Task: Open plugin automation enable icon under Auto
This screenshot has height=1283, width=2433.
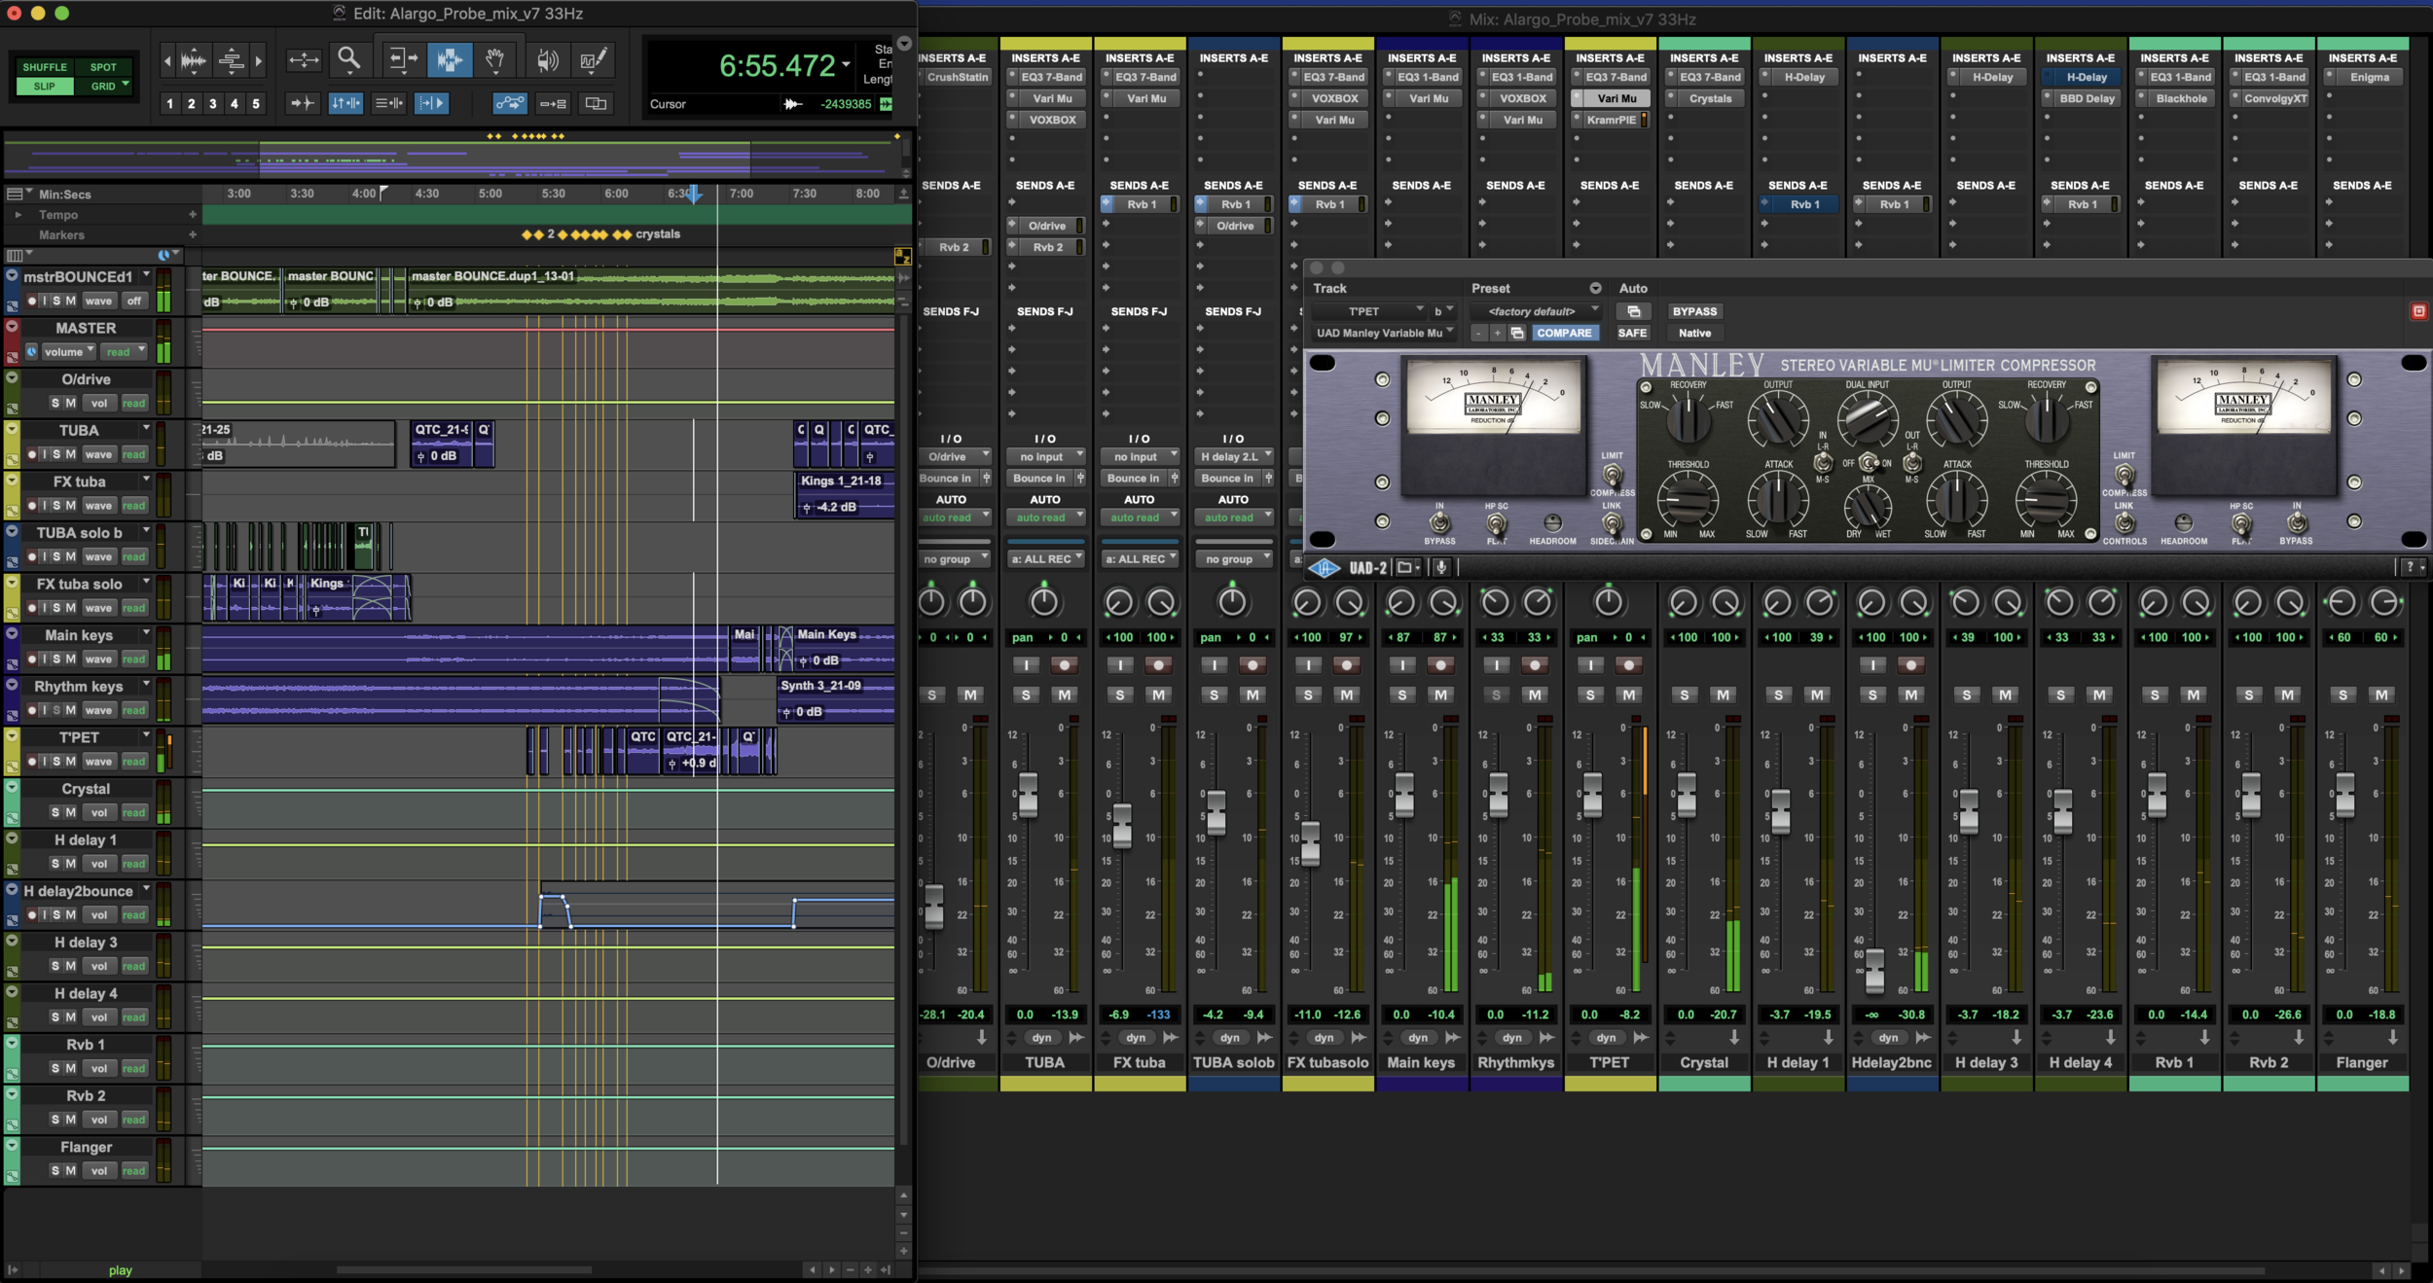Action: pyautogui.click(x=1634, y=311)
